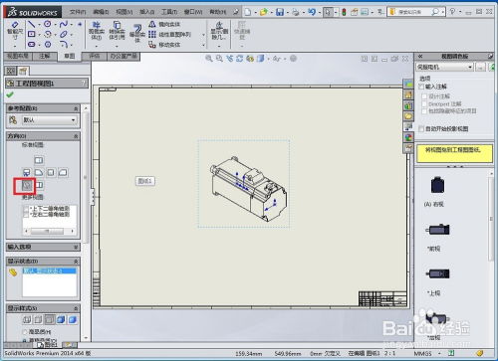Expand the 输入选项 section

click(x=43, y=247)
